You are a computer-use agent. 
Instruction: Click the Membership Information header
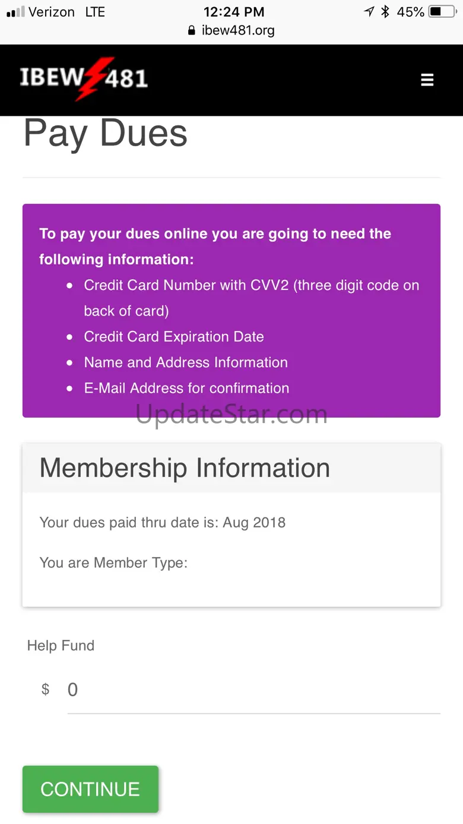tap(185, 468)
